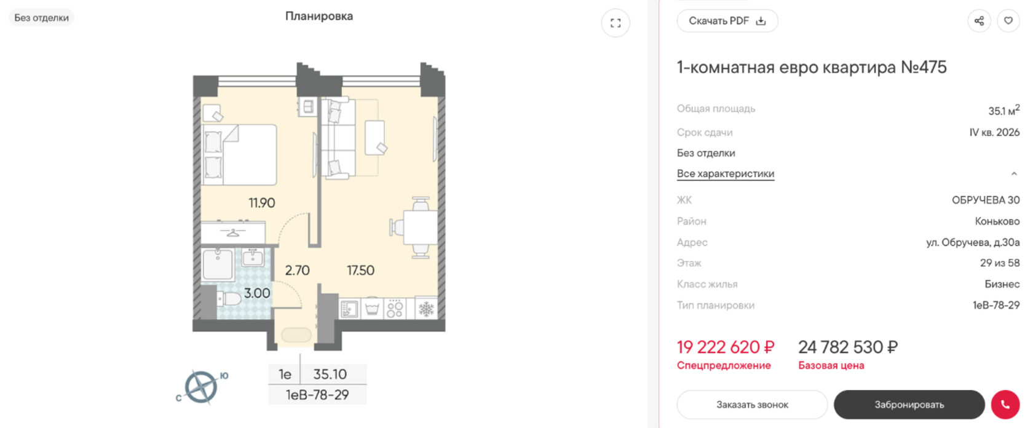Click the Скачать PDF button
The height and width of the screenshot is (428, 1033).
(727, 21)
